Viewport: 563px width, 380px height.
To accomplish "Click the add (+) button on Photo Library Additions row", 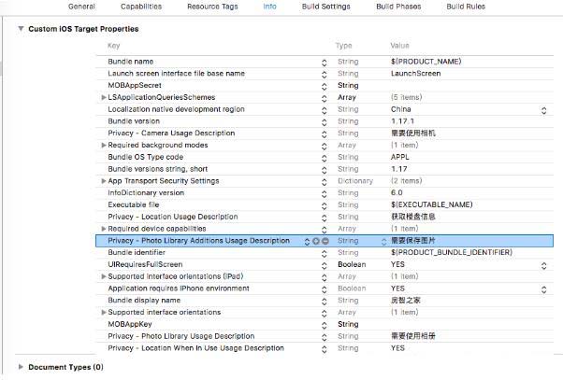I will coord(316,241).
